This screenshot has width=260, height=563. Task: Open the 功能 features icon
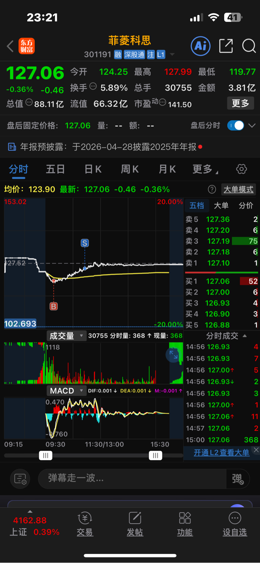tap(185, 524)
